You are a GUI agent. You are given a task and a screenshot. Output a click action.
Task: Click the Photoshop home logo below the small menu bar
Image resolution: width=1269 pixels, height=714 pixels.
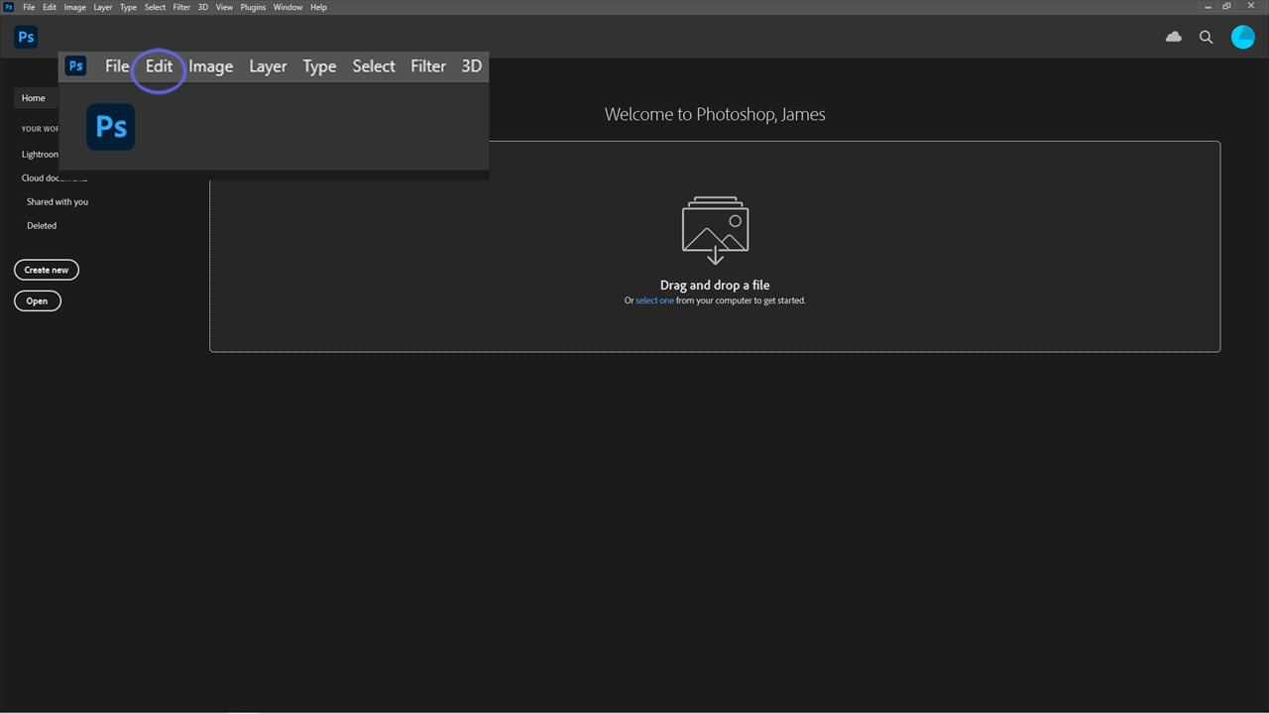(26, 37)
